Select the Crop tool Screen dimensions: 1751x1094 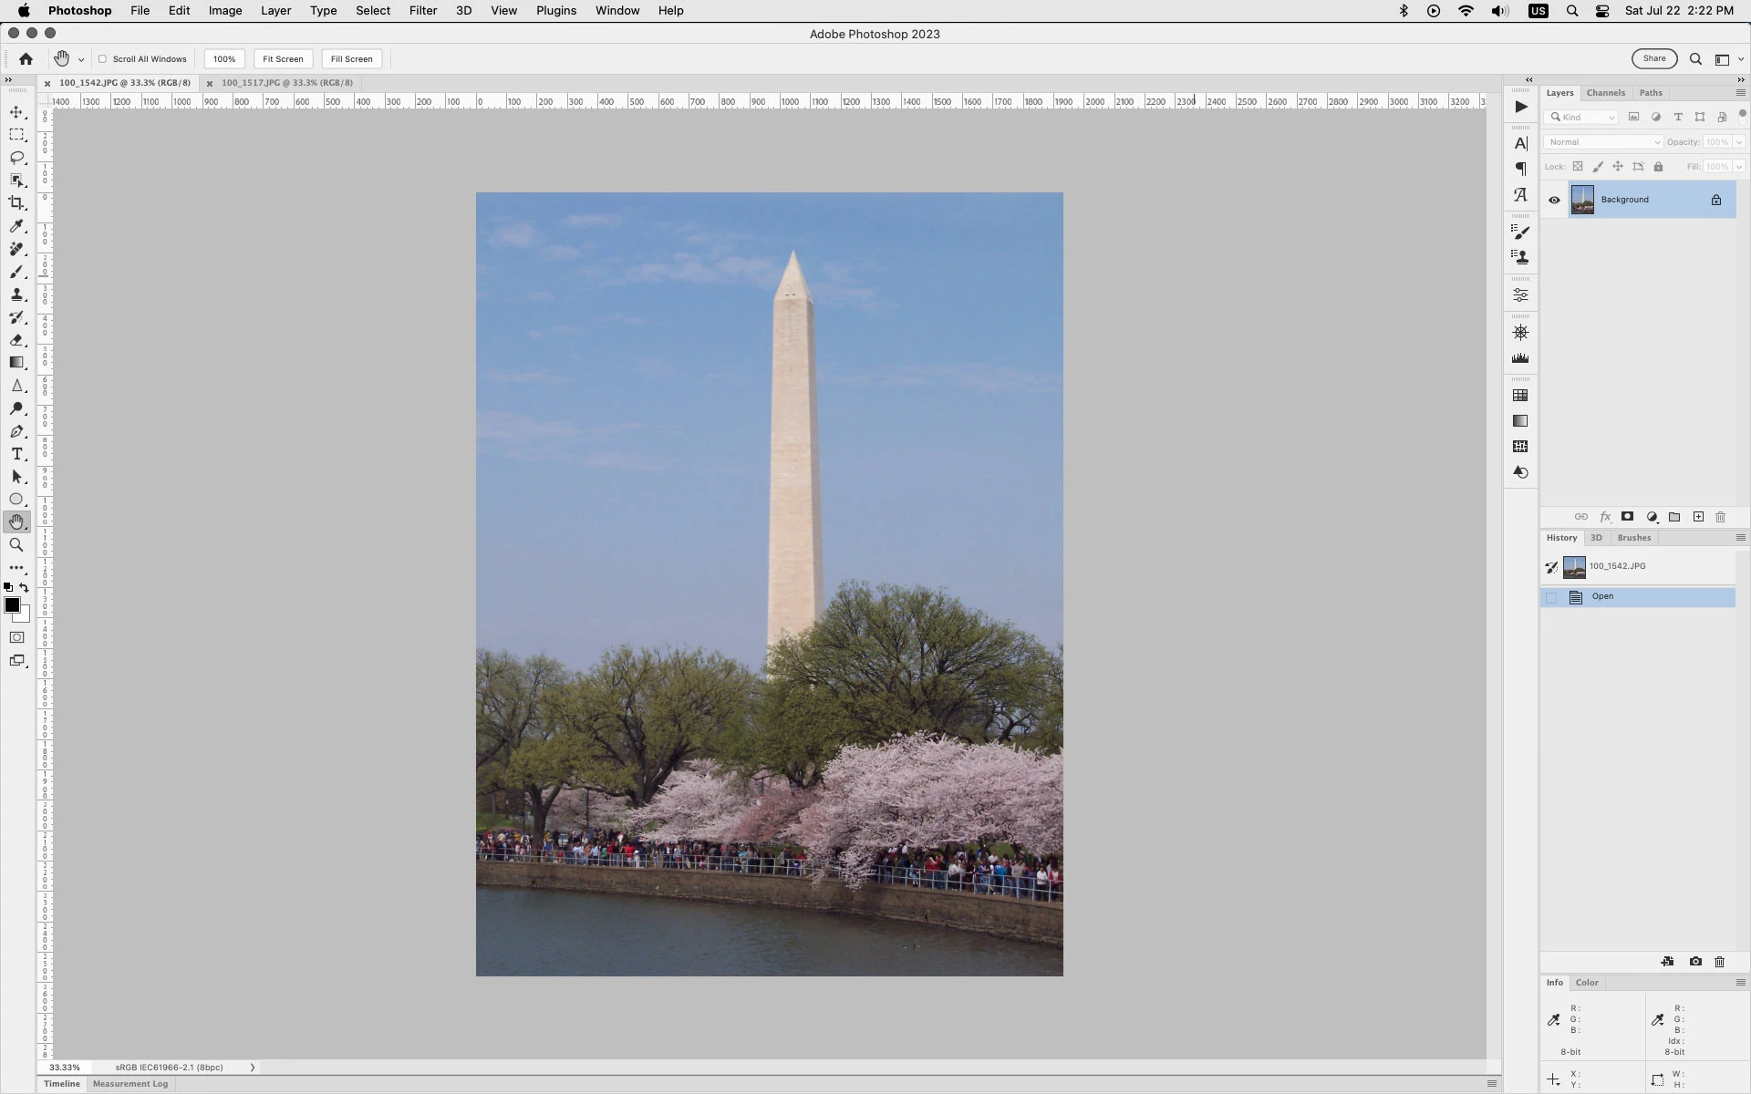tap(16, 203)
